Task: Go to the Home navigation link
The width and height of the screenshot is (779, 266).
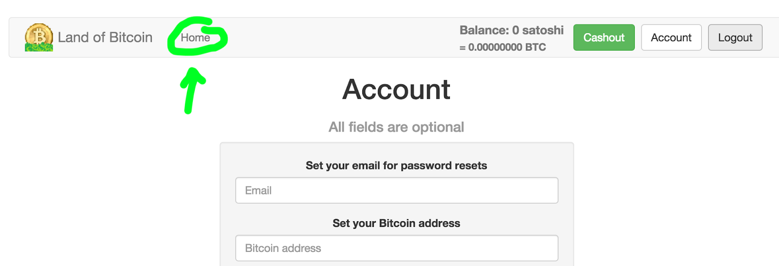Action: [195, 38]
